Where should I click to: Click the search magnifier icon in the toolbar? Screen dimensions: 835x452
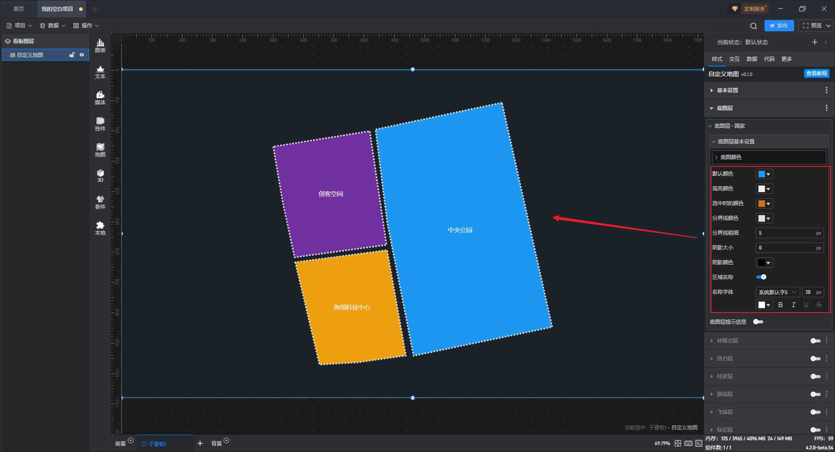(x=754, y=26)
